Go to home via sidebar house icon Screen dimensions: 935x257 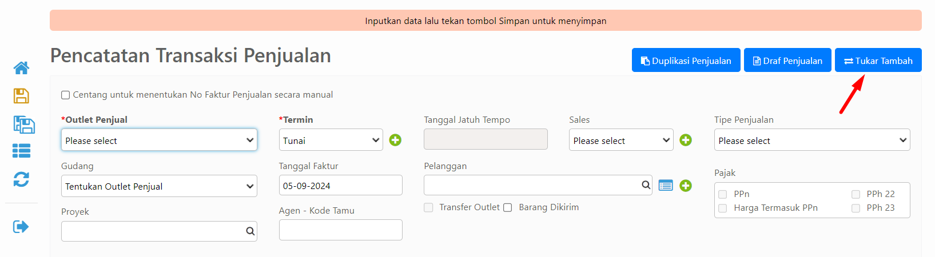click(x=21, y=68)
